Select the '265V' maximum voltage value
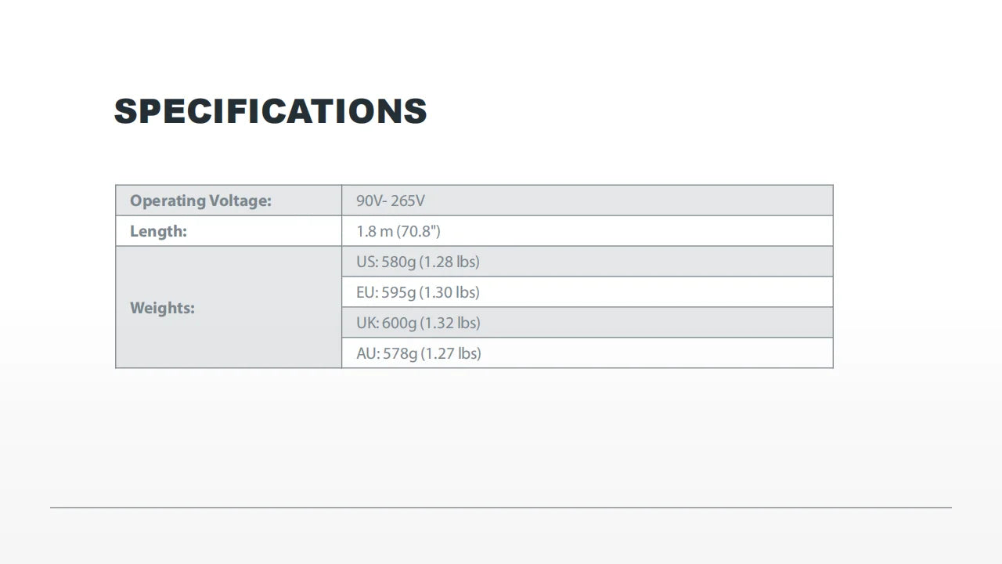This screenshot has height=564, width=1002. coord(408,201)
